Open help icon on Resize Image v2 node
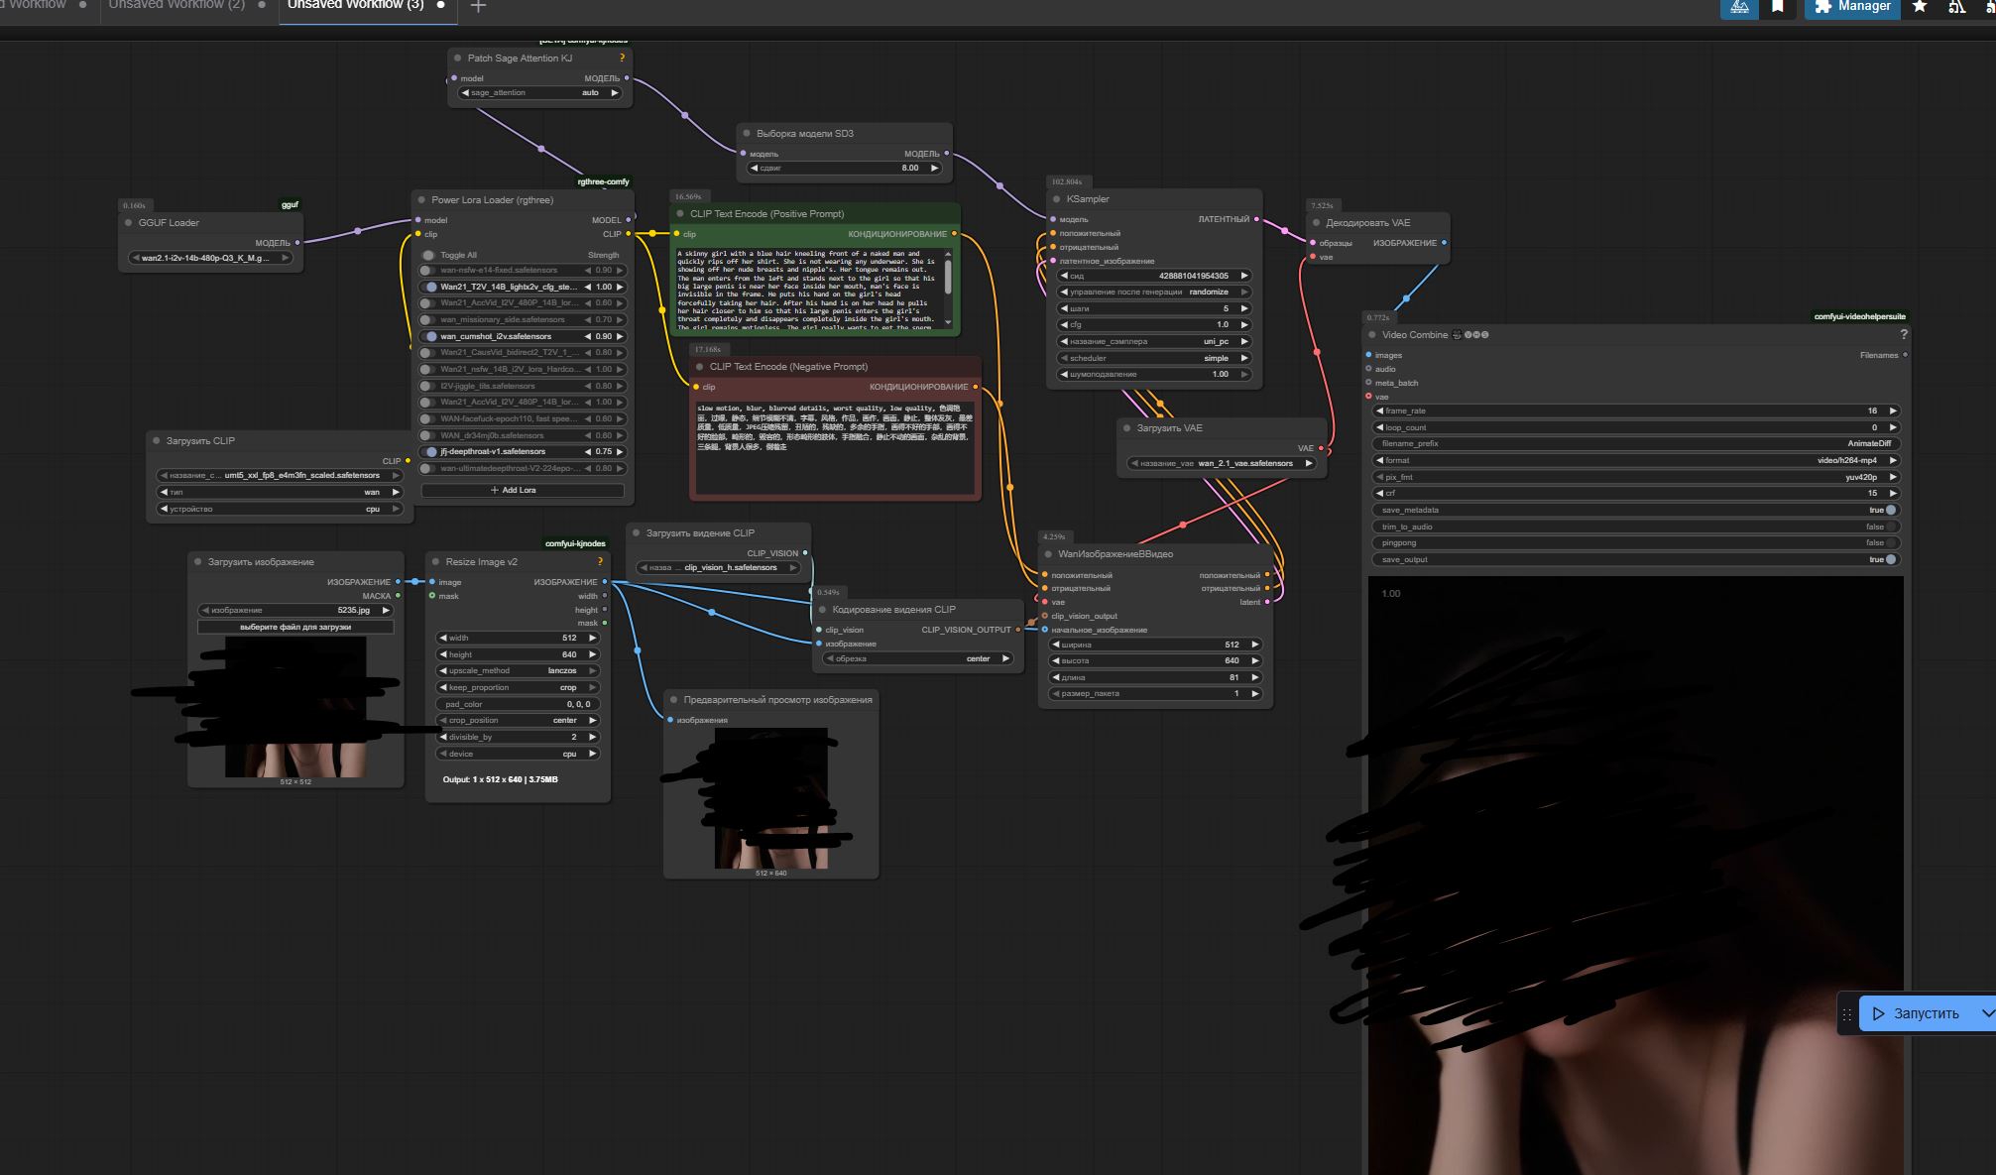This screenshot has width=1996, height=1175. (x=600, y=562)
